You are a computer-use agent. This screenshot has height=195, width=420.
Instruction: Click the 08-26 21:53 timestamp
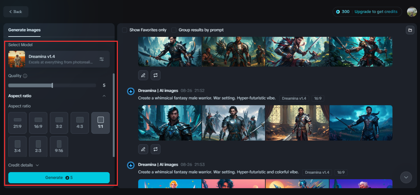coord(192,165)
